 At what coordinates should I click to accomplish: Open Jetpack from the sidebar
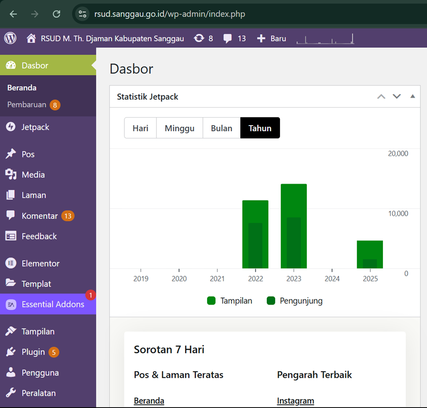(35, 127)
